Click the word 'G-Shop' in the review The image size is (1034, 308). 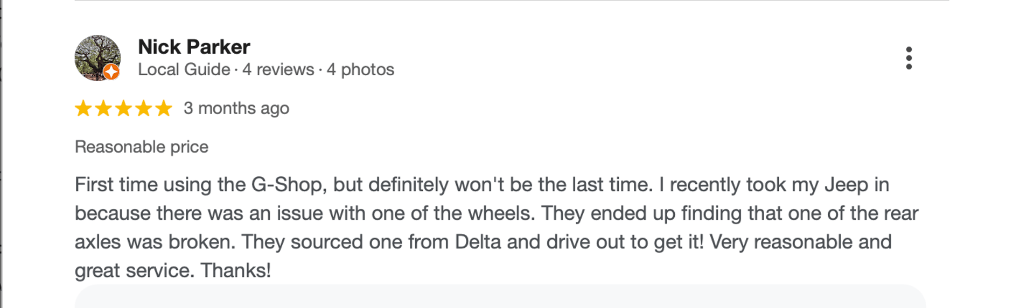(289, 185)
